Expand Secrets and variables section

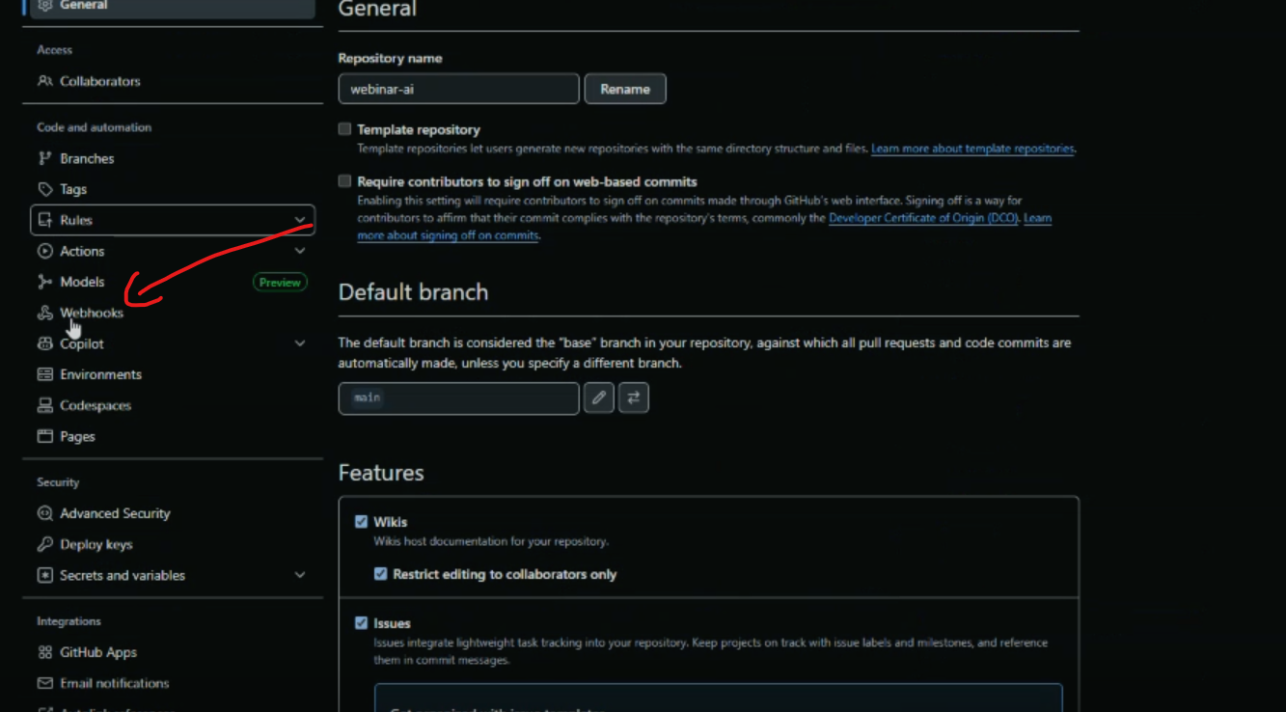pos(300,575)
